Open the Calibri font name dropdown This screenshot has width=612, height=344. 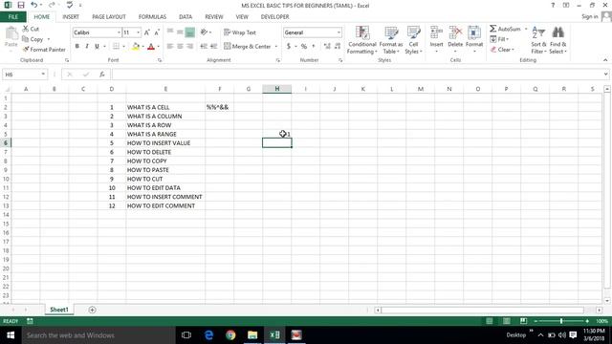click(x=119, y=32)
